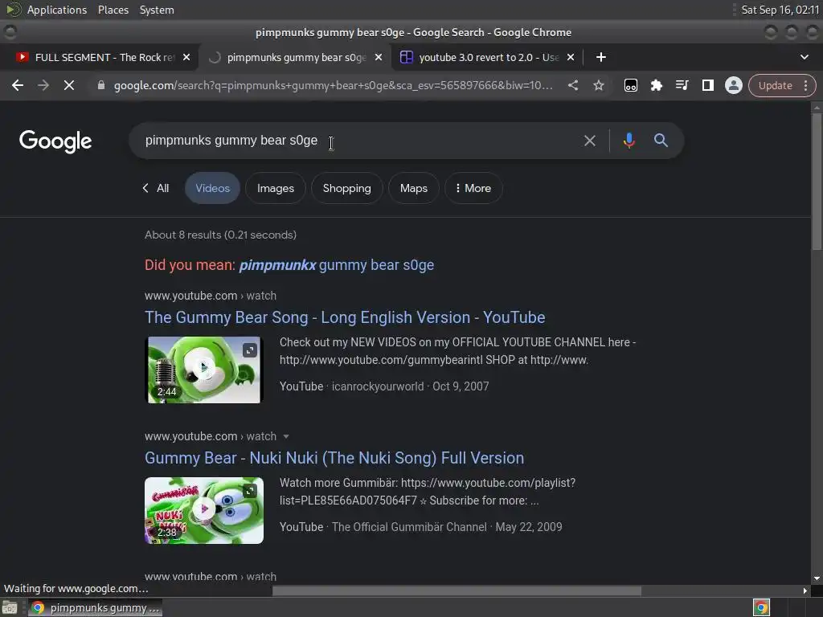This screenshot has height=617, width=823.
Task: Click the horizontal scrollbar thumb
Action: pyautogui.click(x=457, y=591)
